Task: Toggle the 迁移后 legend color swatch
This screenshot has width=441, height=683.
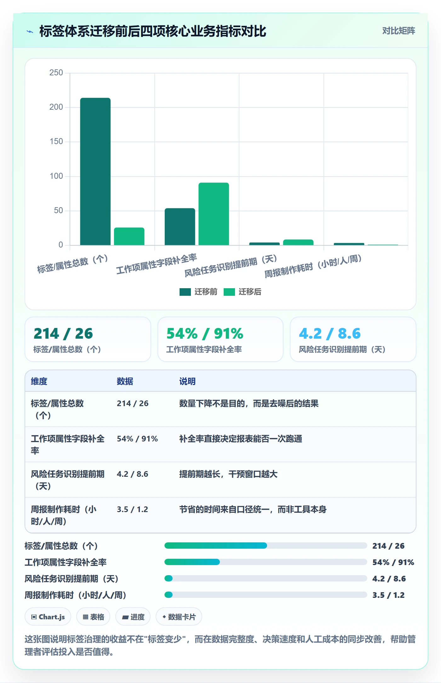Action: 229,292
